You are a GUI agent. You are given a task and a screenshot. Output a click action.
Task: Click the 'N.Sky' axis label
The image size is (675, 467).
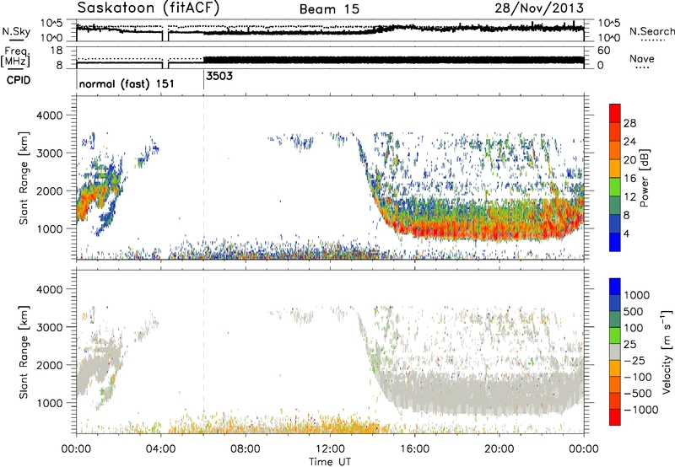pyautogui.click(x=16, y=31)
